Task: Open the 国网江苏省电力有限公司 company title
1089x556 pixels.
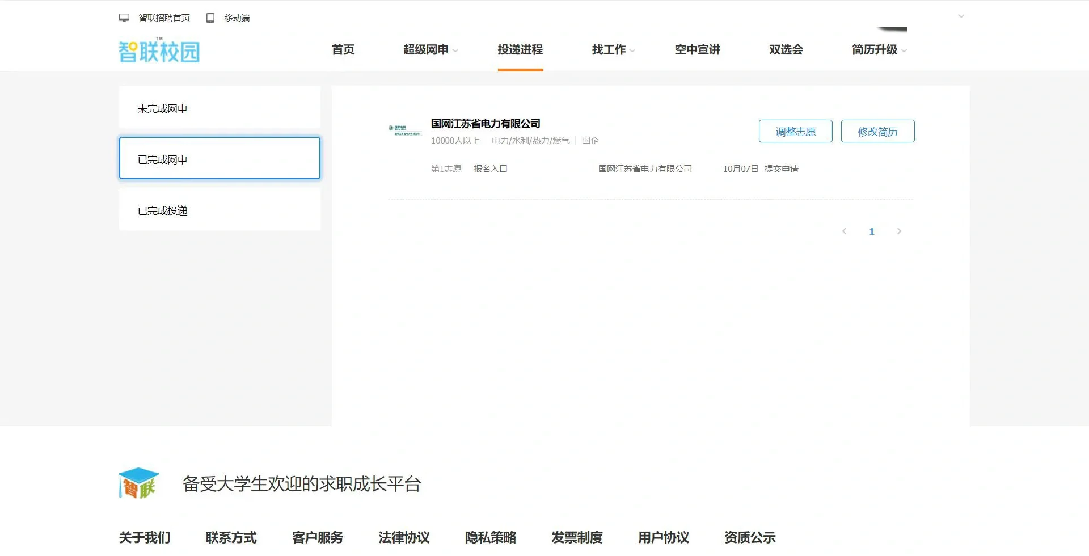Action: click(x=486, y=124)
